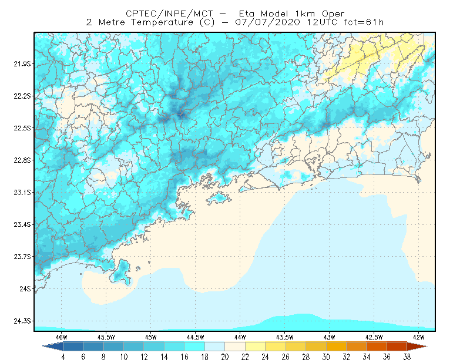The height and width of the screenshot is (363, 470).
Task: Select the 6-8 degree blue swatch
Action: (x=93, y=347)
